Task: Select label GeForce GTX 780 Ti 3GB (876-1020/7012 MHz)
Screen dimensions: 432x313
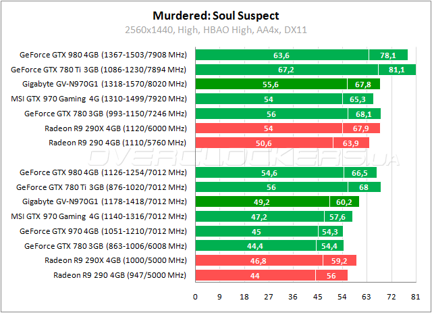Action: point(101,187)
